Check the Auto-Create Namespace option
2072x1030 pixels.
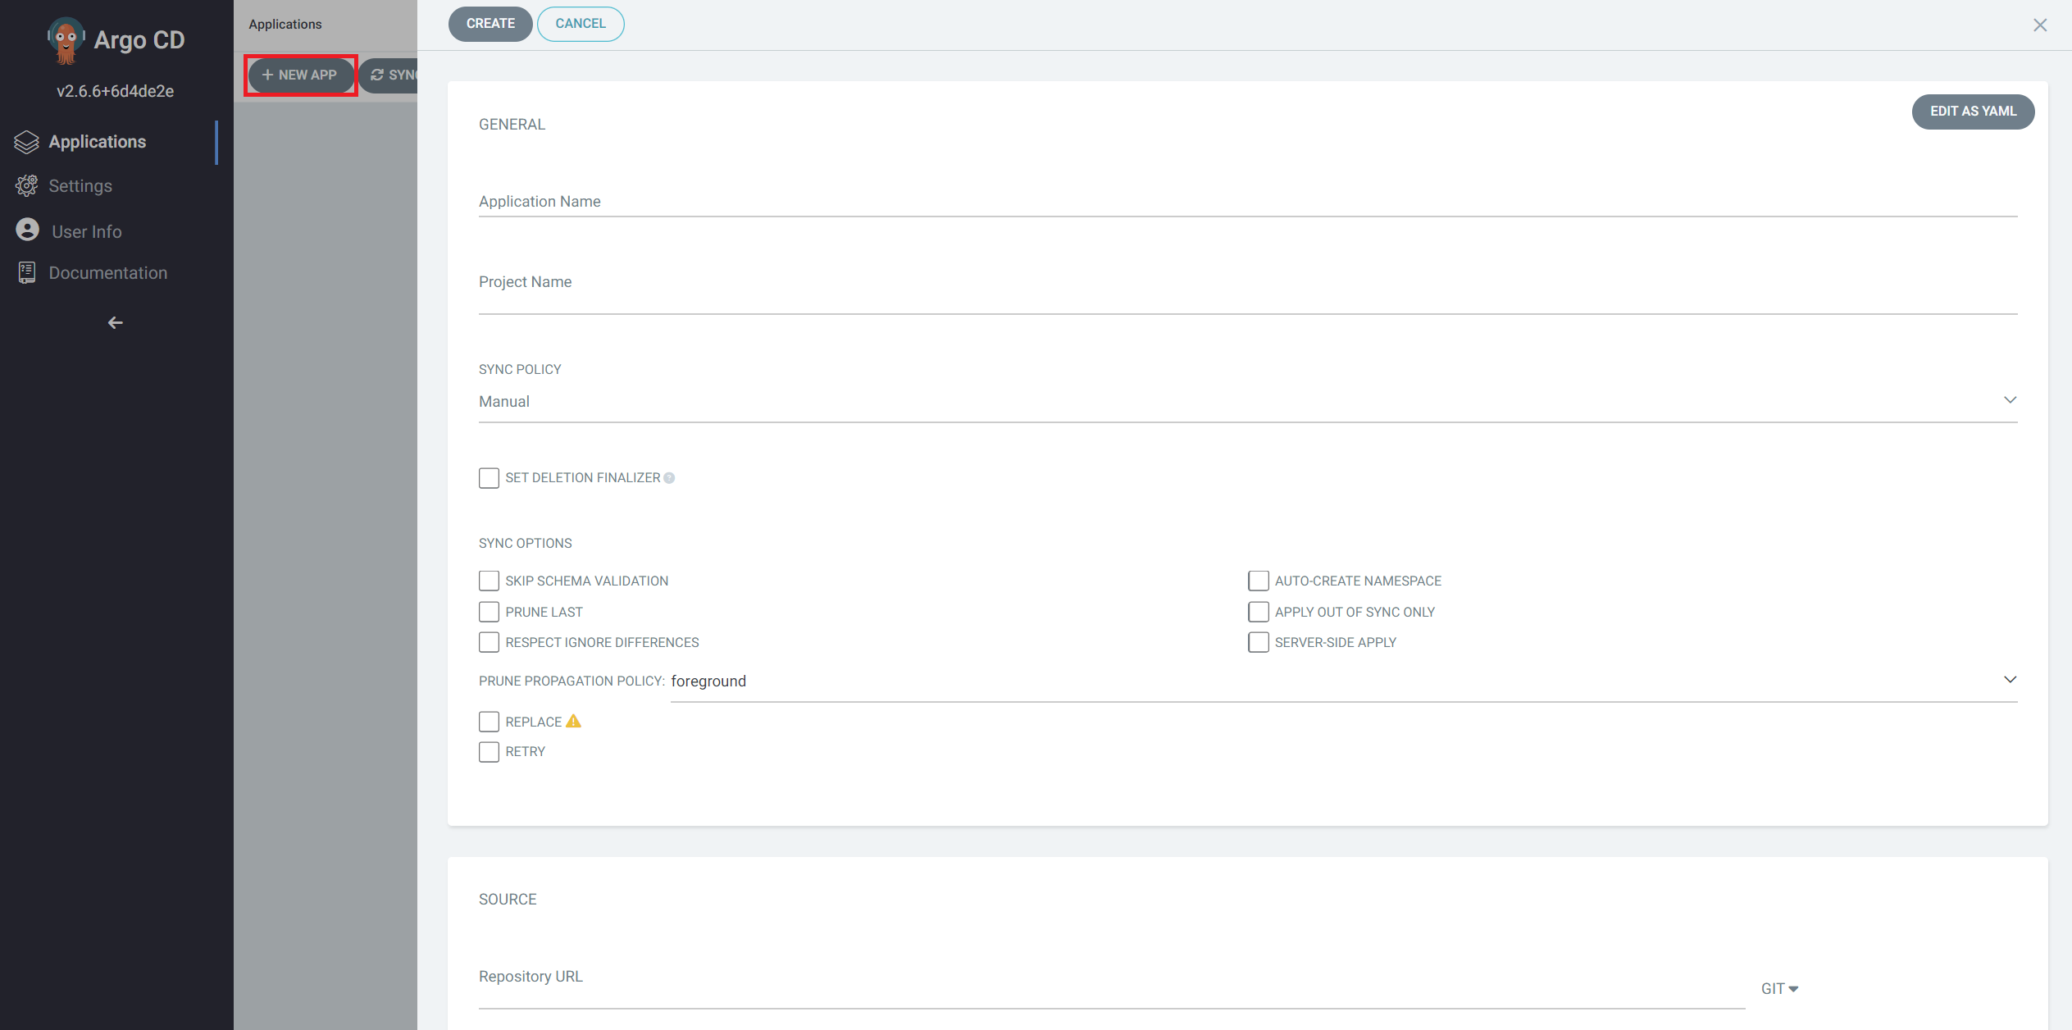[x=1258, y=581]
